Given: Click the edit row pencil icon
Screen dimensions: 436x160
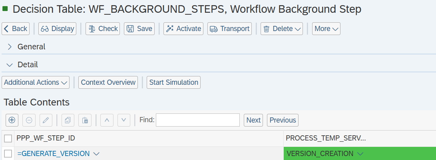Looking at the screenshot, I should 46,120.
